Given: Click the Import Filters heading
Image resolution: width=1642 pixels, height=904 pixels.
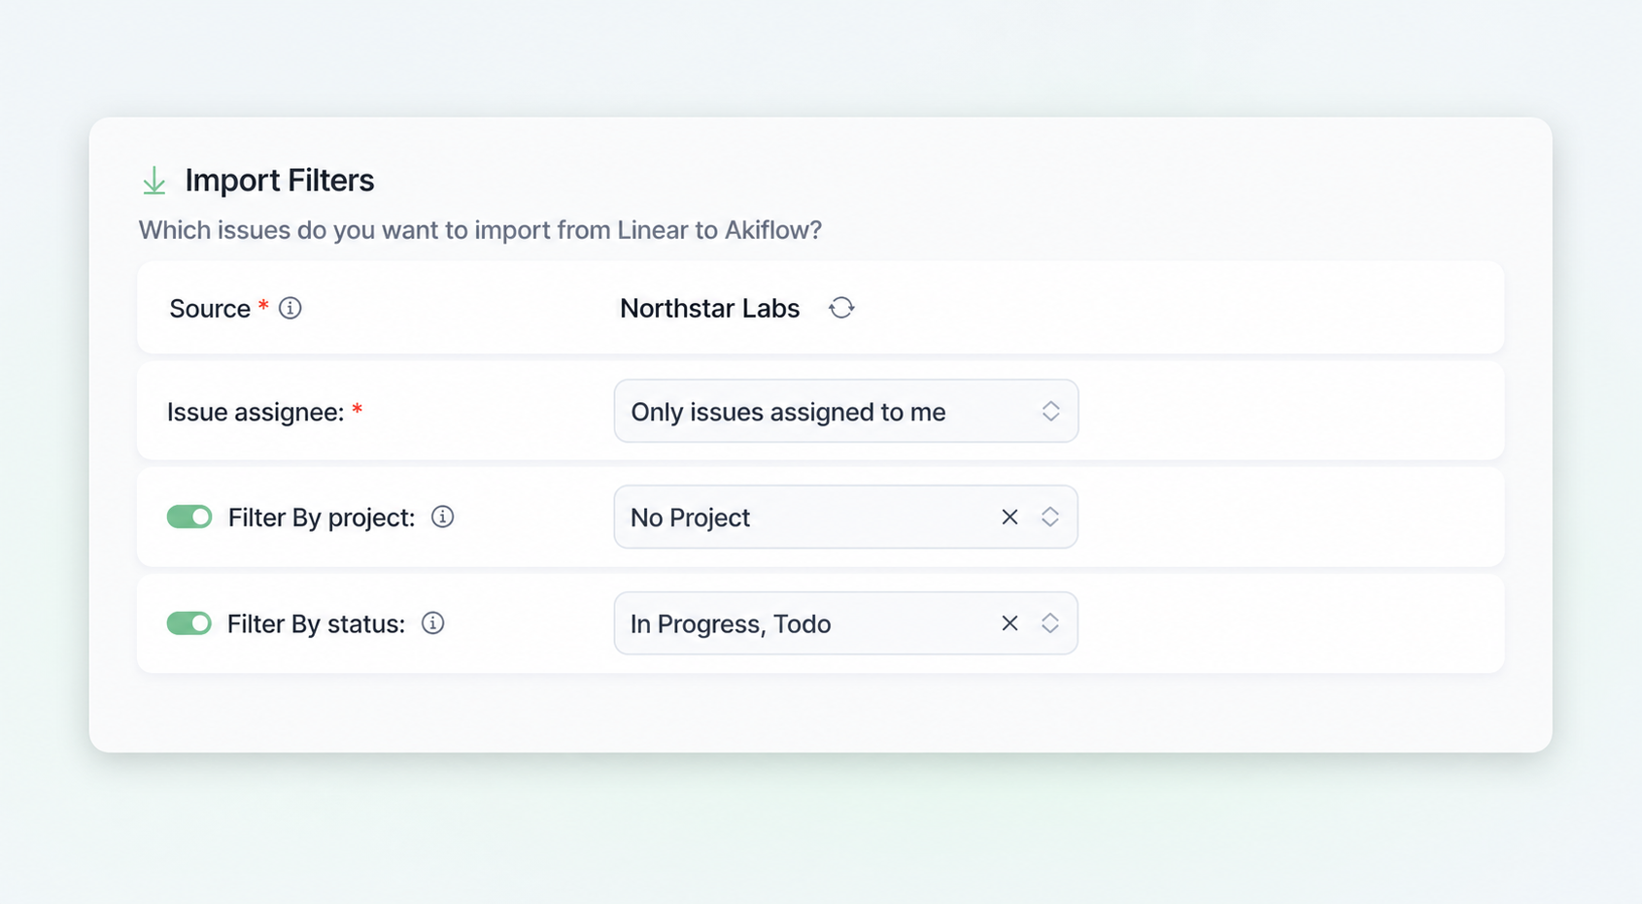Looking at the screenshot, I should 280,181.
